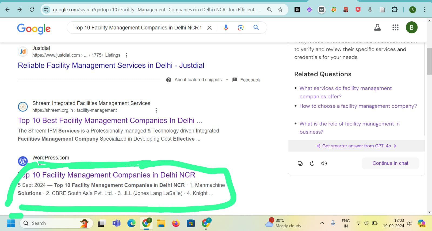
Task: Click the Google voice search microphone icon
Action: click(x=226, y=28)
